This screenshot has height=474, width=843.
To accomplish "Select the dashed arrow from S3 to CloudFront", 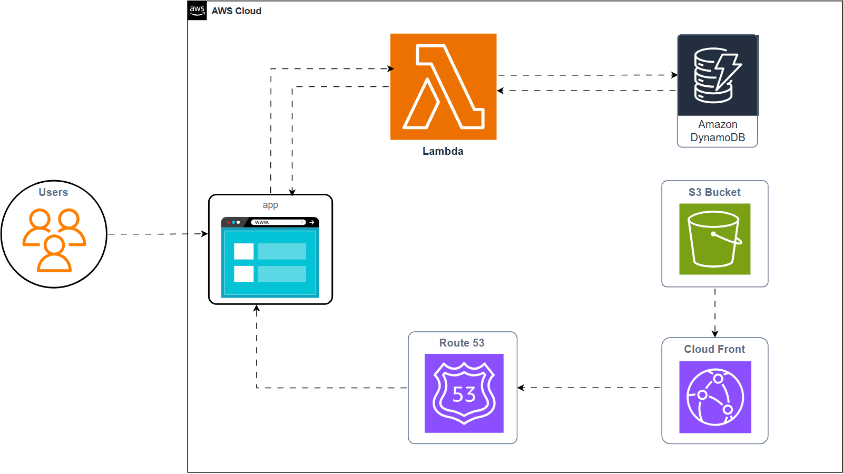I will 715,312.
